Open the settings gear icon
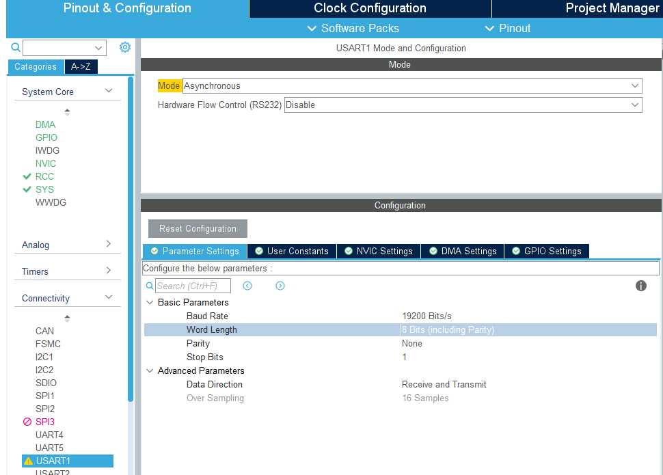This screenshot has width=663, height=475. click(125, 47)
